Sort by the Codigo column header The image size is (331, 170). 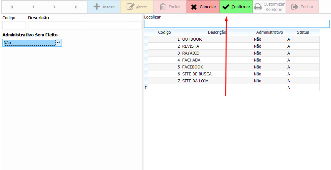coord(164,32)
